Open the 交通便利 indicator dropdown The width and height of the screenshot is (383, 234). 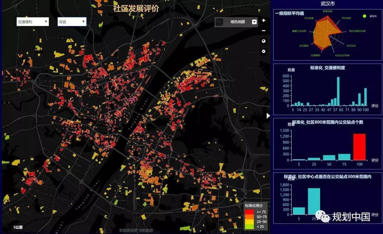tap(33, 22)
